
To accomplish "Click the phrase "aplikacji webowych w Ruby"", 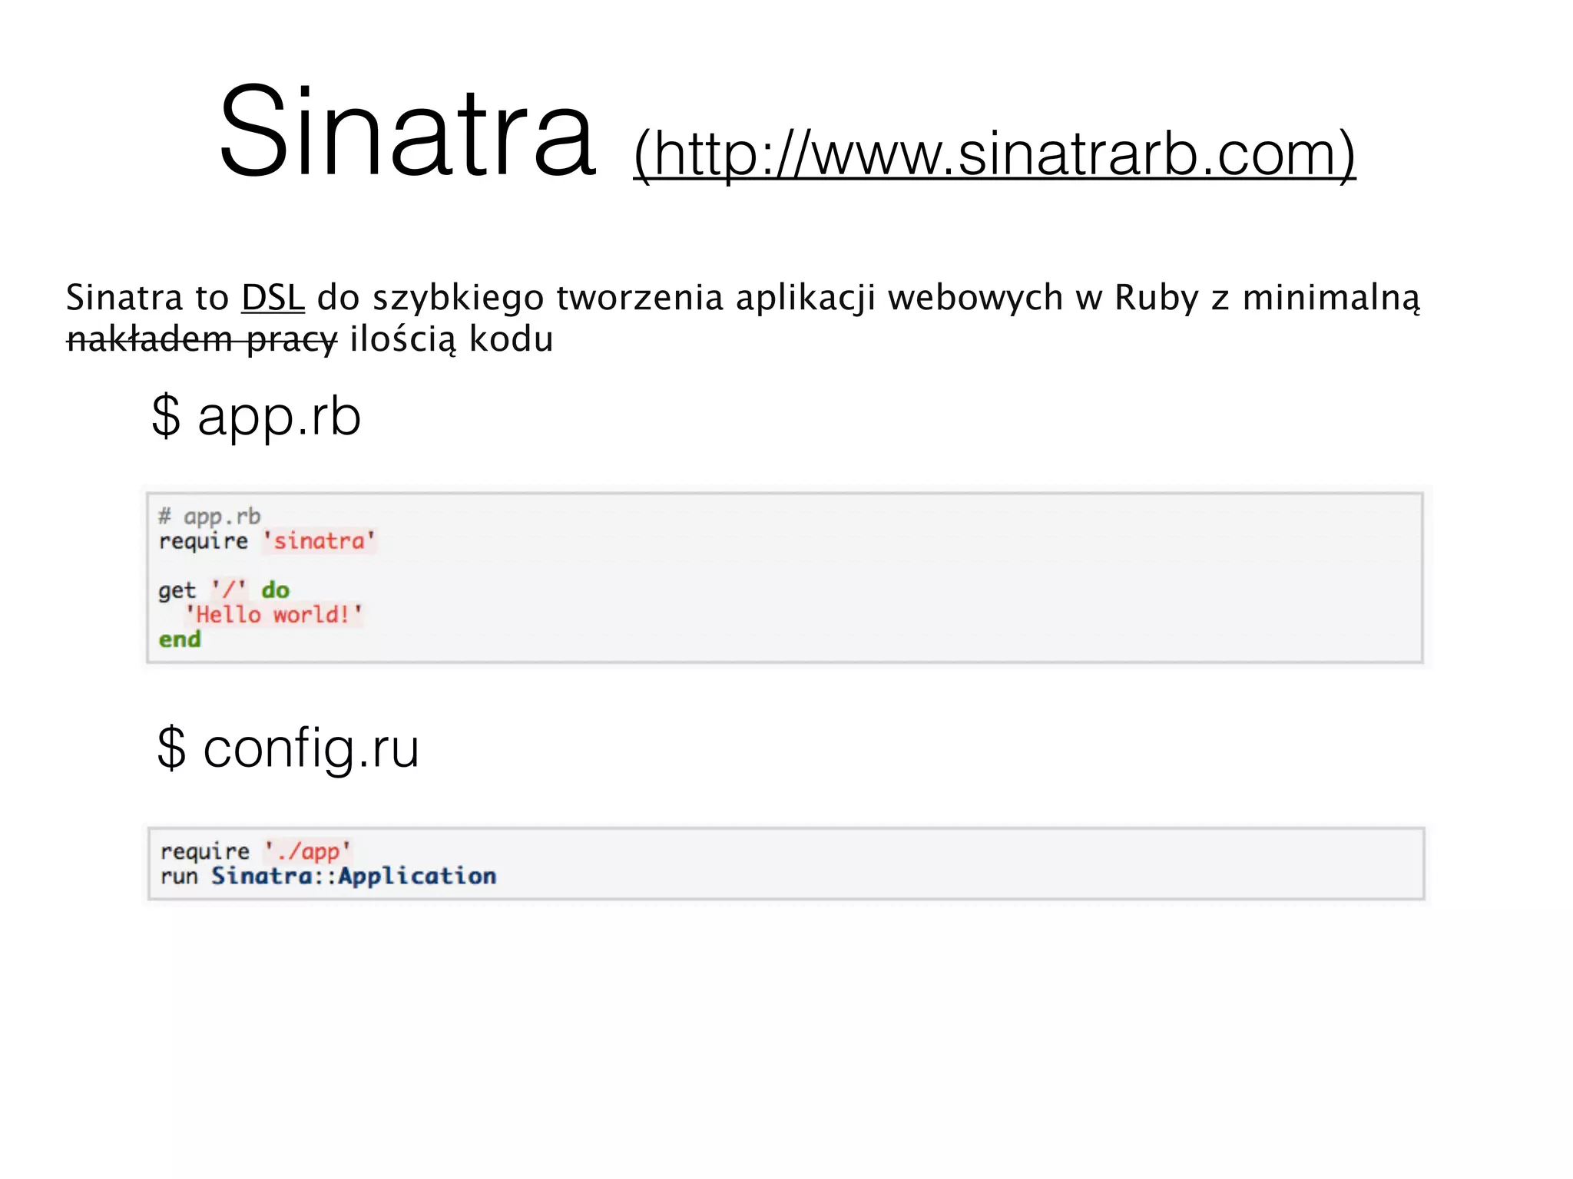I will (x=967, y=298).
